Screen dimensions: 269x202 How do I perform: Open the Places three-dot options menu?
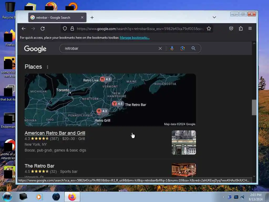(x=48, y=67)
